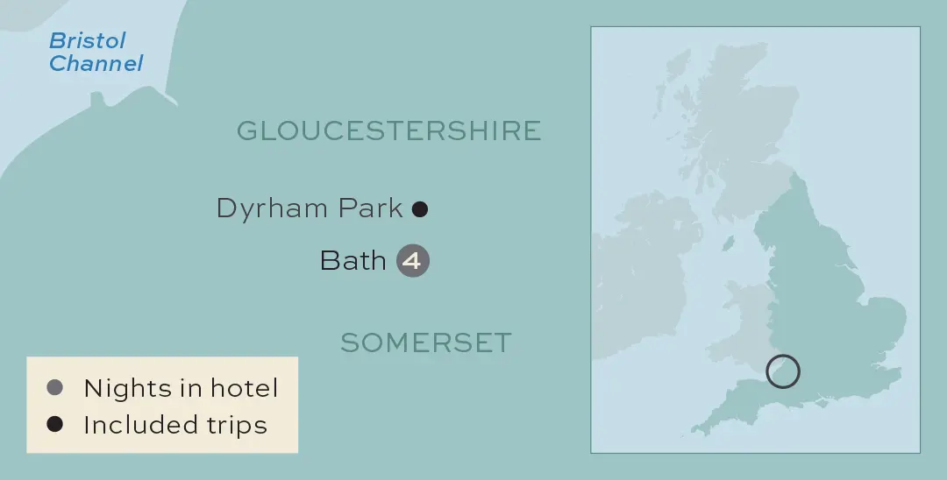Click the SOMERSET county label
Image resolution: width=947 pixels, height=480 pixels.
pyautogui.click(x=425, y=342)
